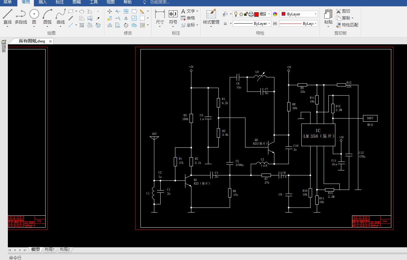Toggle the layer lightbulb on/off icon
407x260 pixels.
(x=236, y=14)
